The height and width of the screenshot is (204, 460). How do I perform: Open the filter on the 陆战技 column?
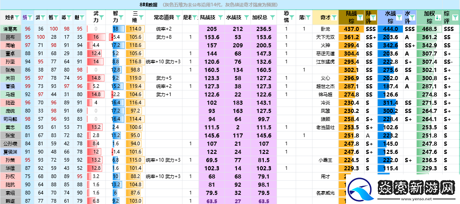(x=220, y=18)
